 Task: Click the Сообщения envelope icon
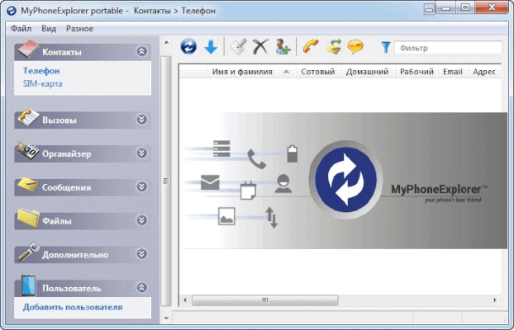click(29, 186)
